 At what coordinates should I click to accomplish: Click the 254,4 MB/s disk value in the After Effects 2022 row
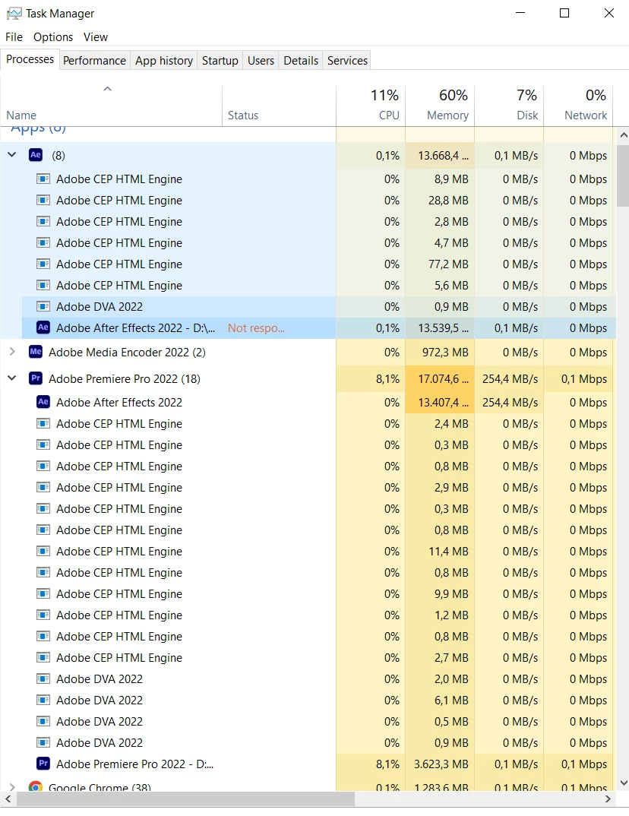[509, 402]
